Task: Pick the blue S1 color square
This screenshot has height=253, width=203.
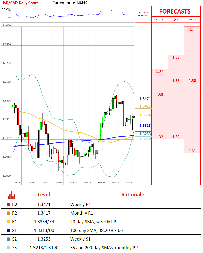Action: coord(8,230)
